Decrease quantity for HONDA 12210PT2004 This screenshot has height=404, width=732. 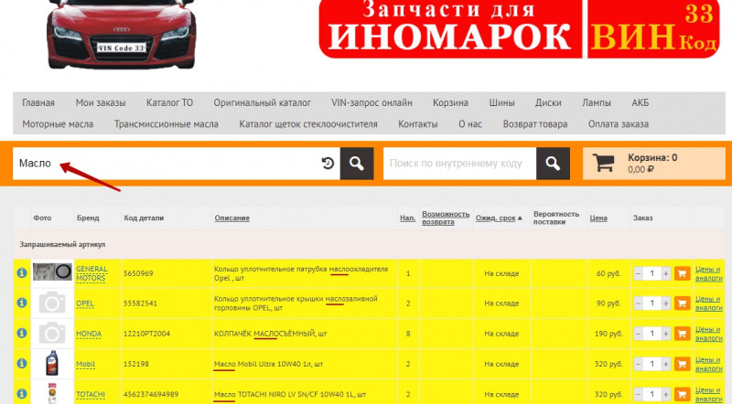638,334
